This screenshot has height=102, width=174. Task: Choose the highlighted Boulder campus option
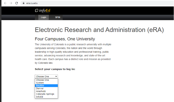click(x=41, y=85)
